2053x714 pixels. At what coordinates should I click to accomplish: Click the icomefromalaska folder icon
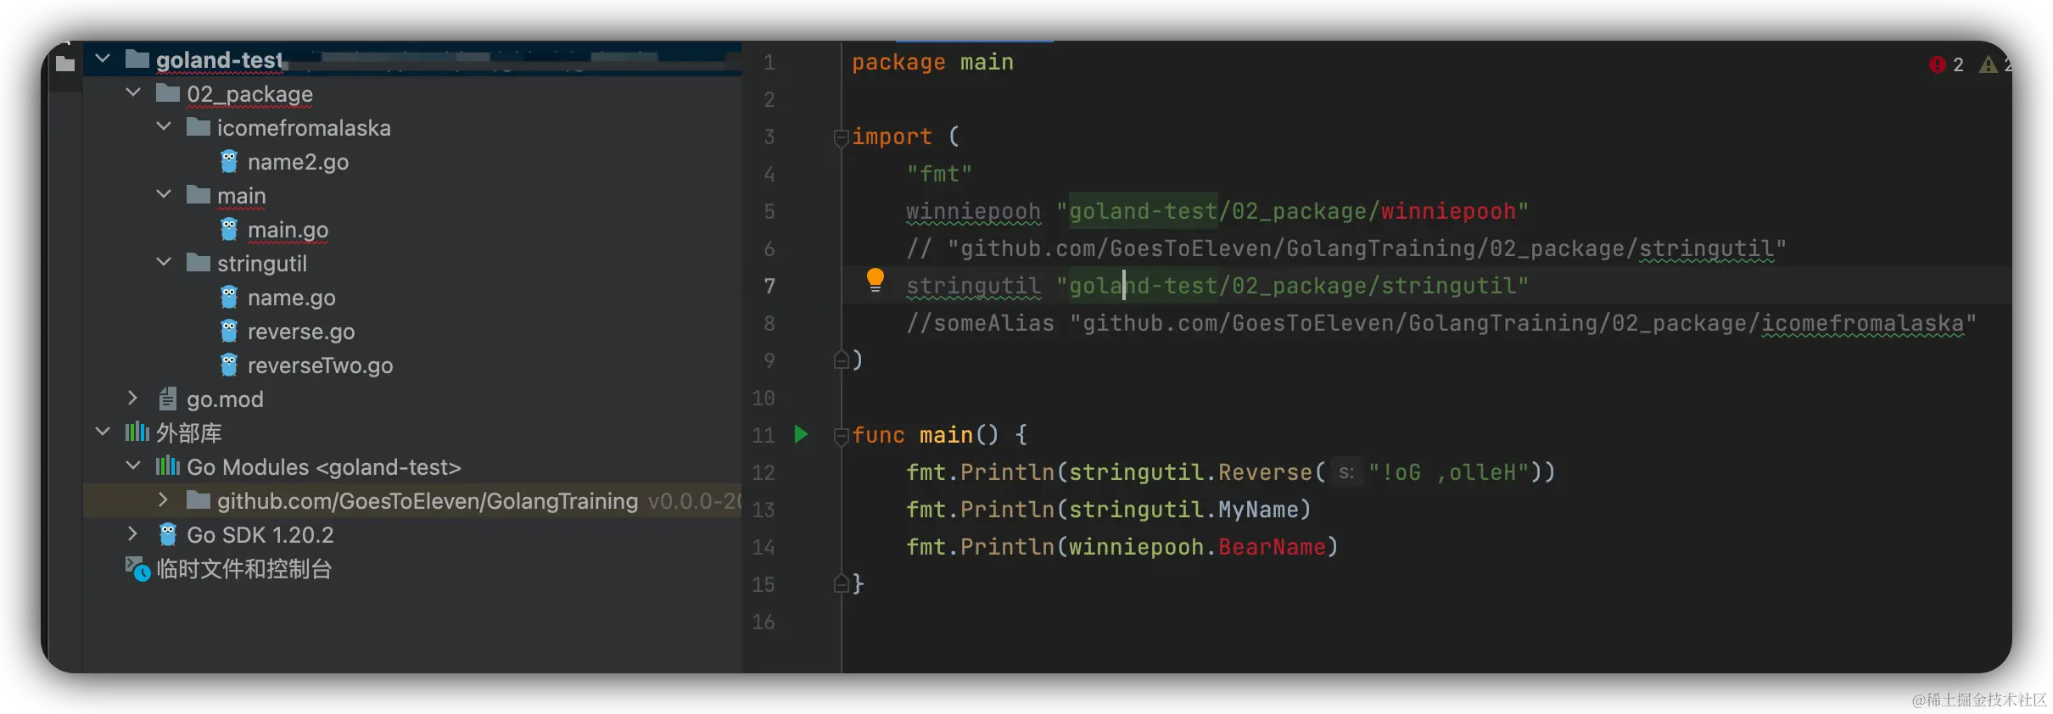[199, 126]
